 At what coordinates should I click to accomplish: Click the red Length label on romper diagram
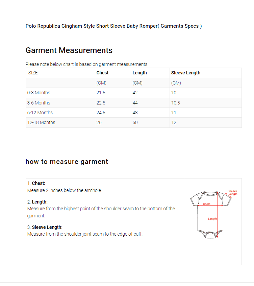[212, 219]
